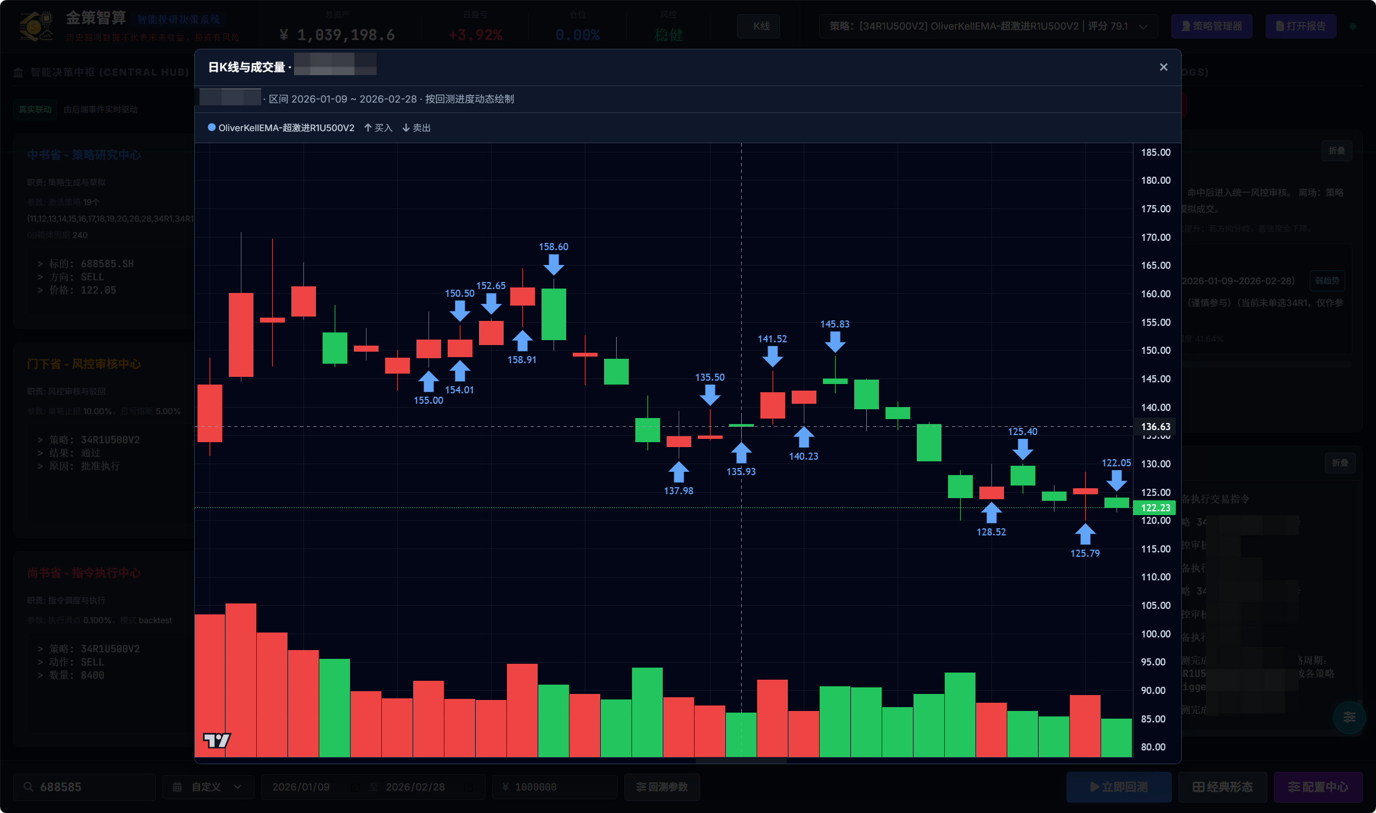Viewport: 1376px width, 813px height.
Task: Click the 结果: 通过 log line
Action: coord(69,453)
